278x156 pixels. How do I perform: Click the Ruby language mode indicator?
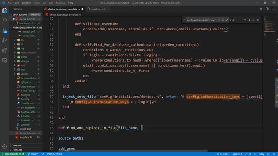(261, 154)
